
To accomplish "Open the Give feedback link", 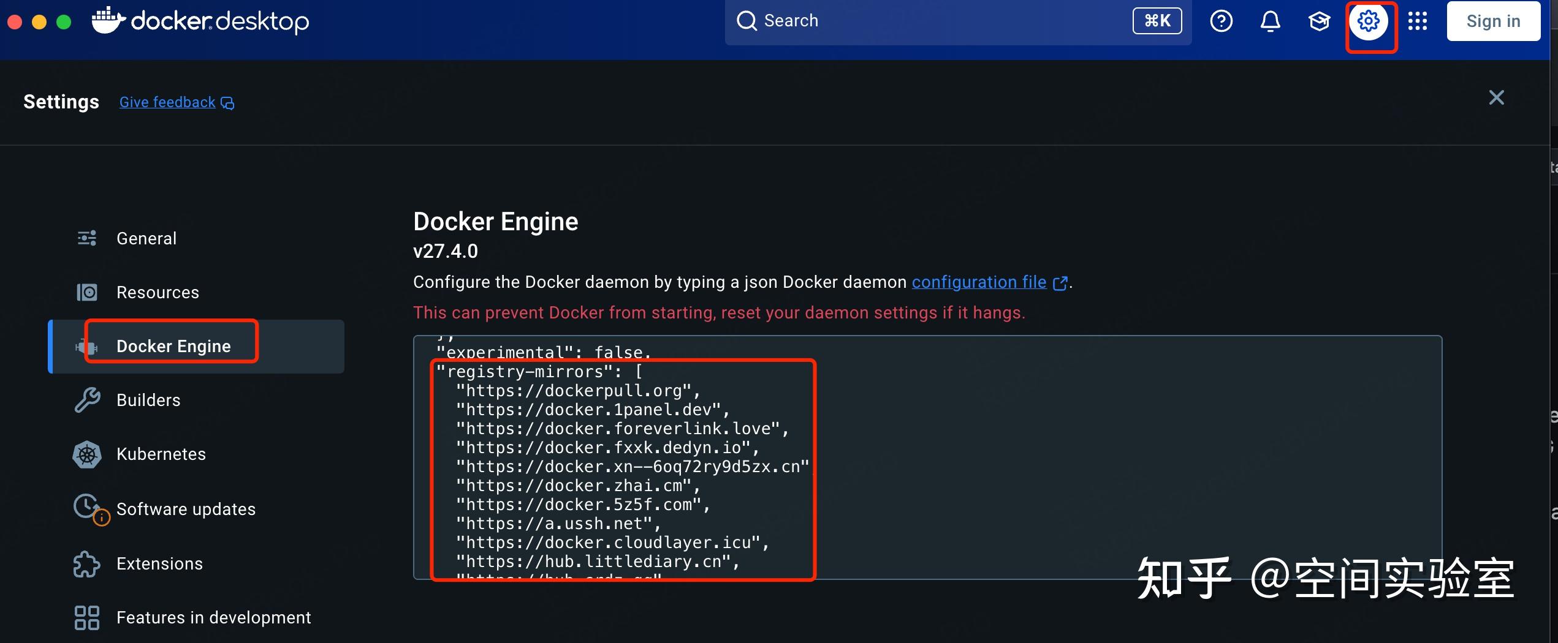I will point(167,102).
